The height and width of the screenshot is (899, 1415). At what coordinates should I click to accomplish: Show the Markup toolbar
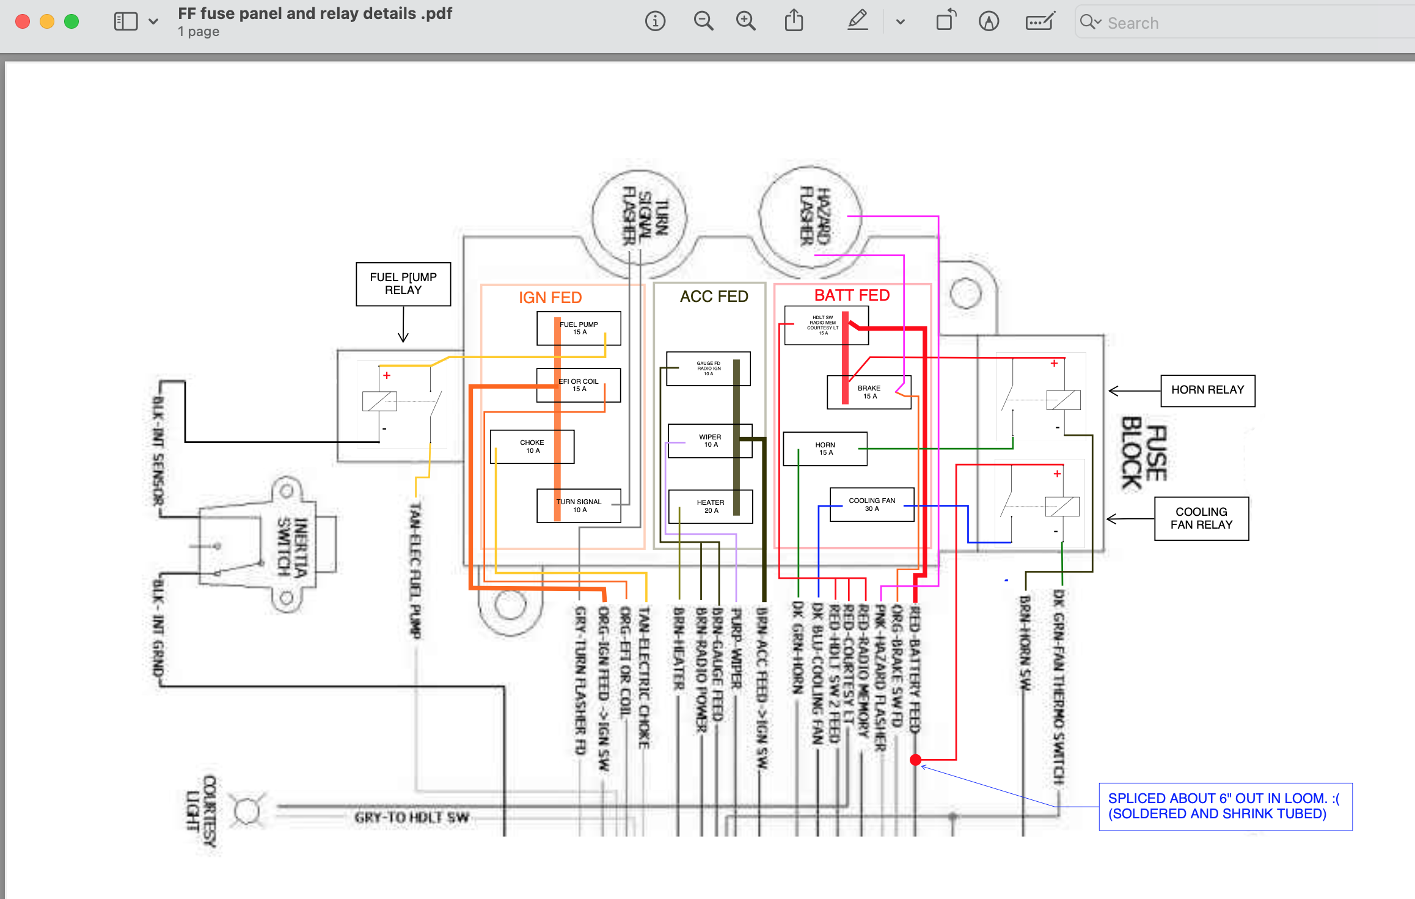pos(989,22)
